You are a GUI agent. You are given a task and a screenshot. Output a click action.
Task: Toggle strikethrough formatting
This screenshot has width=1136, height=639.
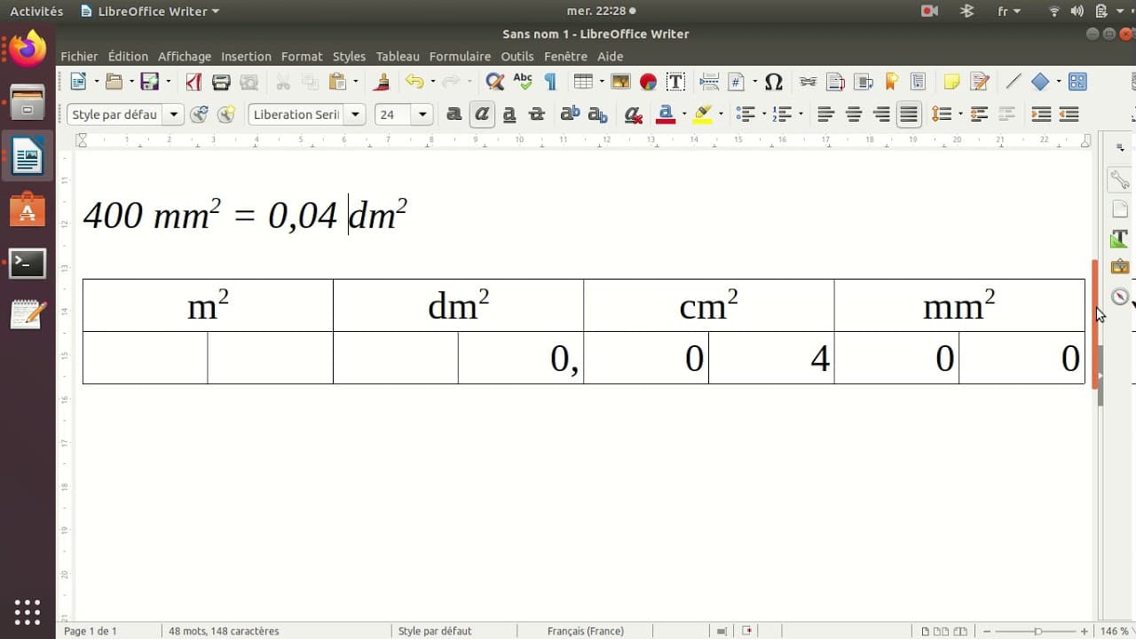tap(537, 114)
